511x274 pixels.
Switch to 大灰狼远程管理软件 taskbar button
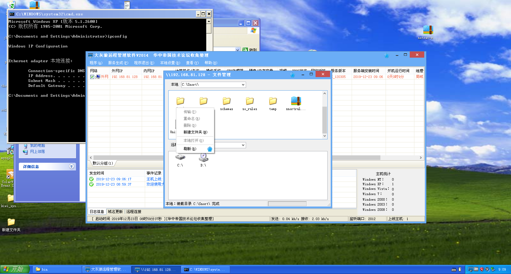pos(107,269)
